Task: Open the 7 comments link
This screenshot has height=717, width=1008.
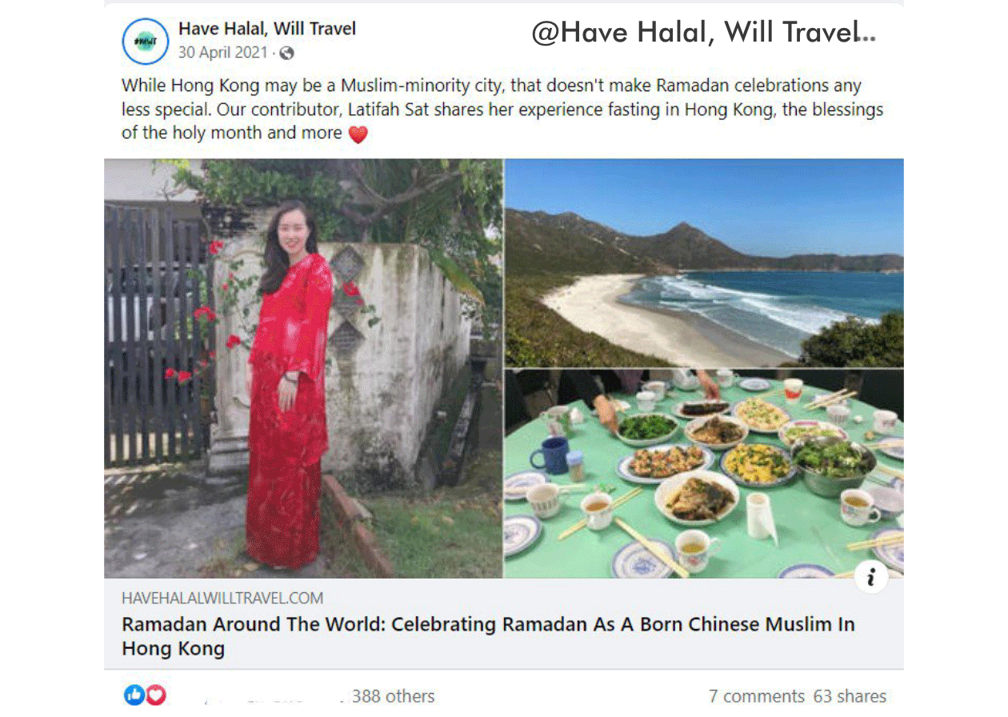Action: click(x=757, y=696)
